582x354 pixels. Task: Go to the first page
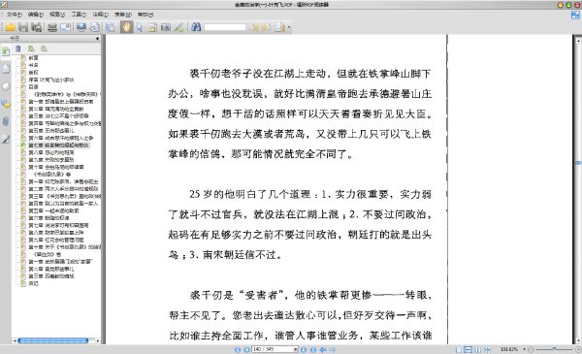[x=238, y=349]
